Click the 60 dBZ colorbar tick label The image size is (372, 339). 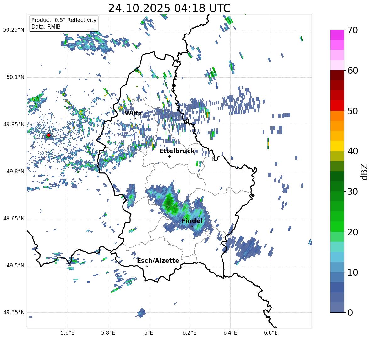353,71
